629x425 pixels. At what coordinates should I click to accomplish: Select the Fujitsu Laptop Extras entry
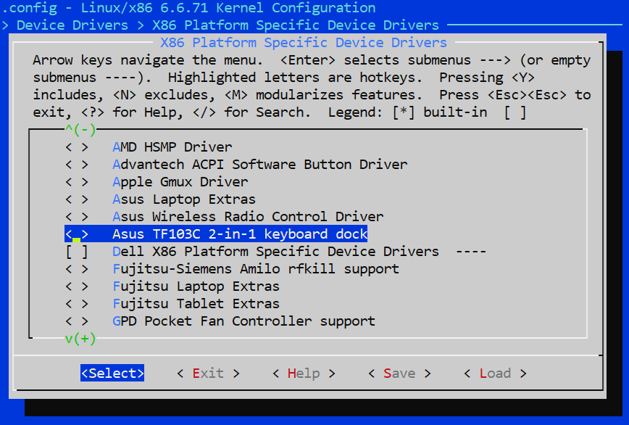(196, 286)
